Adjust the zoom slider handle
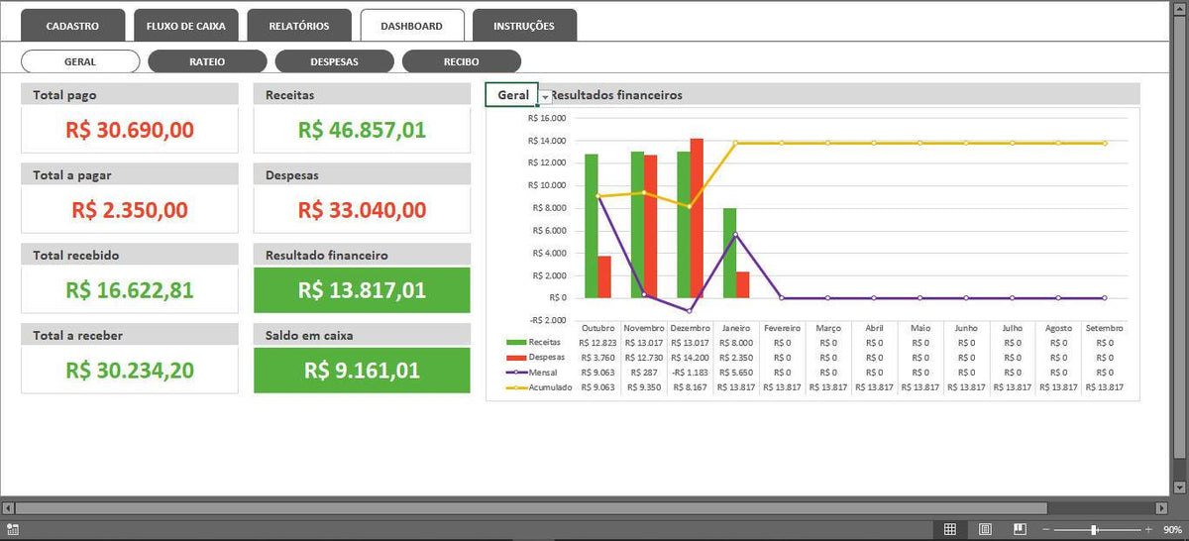The height and width of the screenshot is (541, 1189). 1094,529
